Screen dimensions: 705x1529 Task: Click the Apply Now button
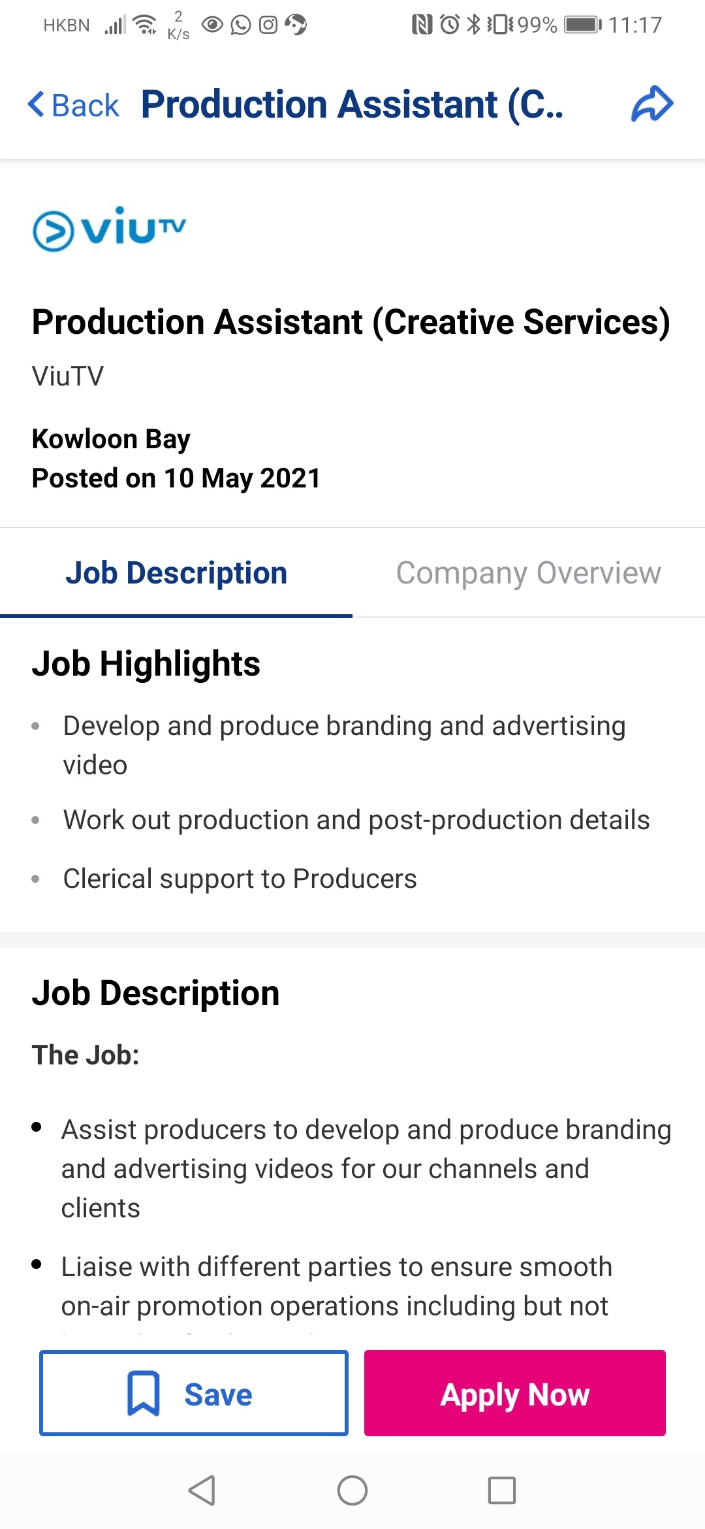[x=515, y=1393]
